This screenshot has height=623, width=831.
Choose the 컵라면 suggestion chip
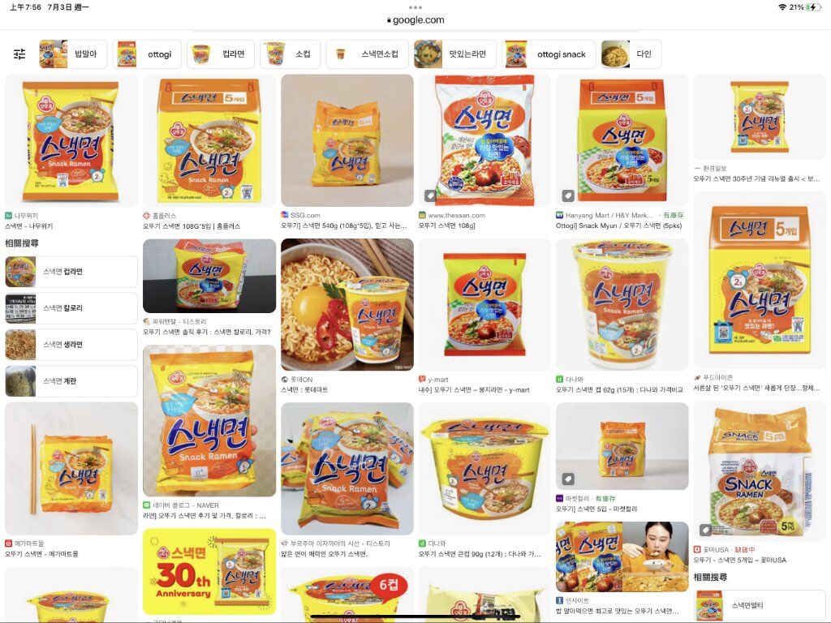tap(221, 54)
